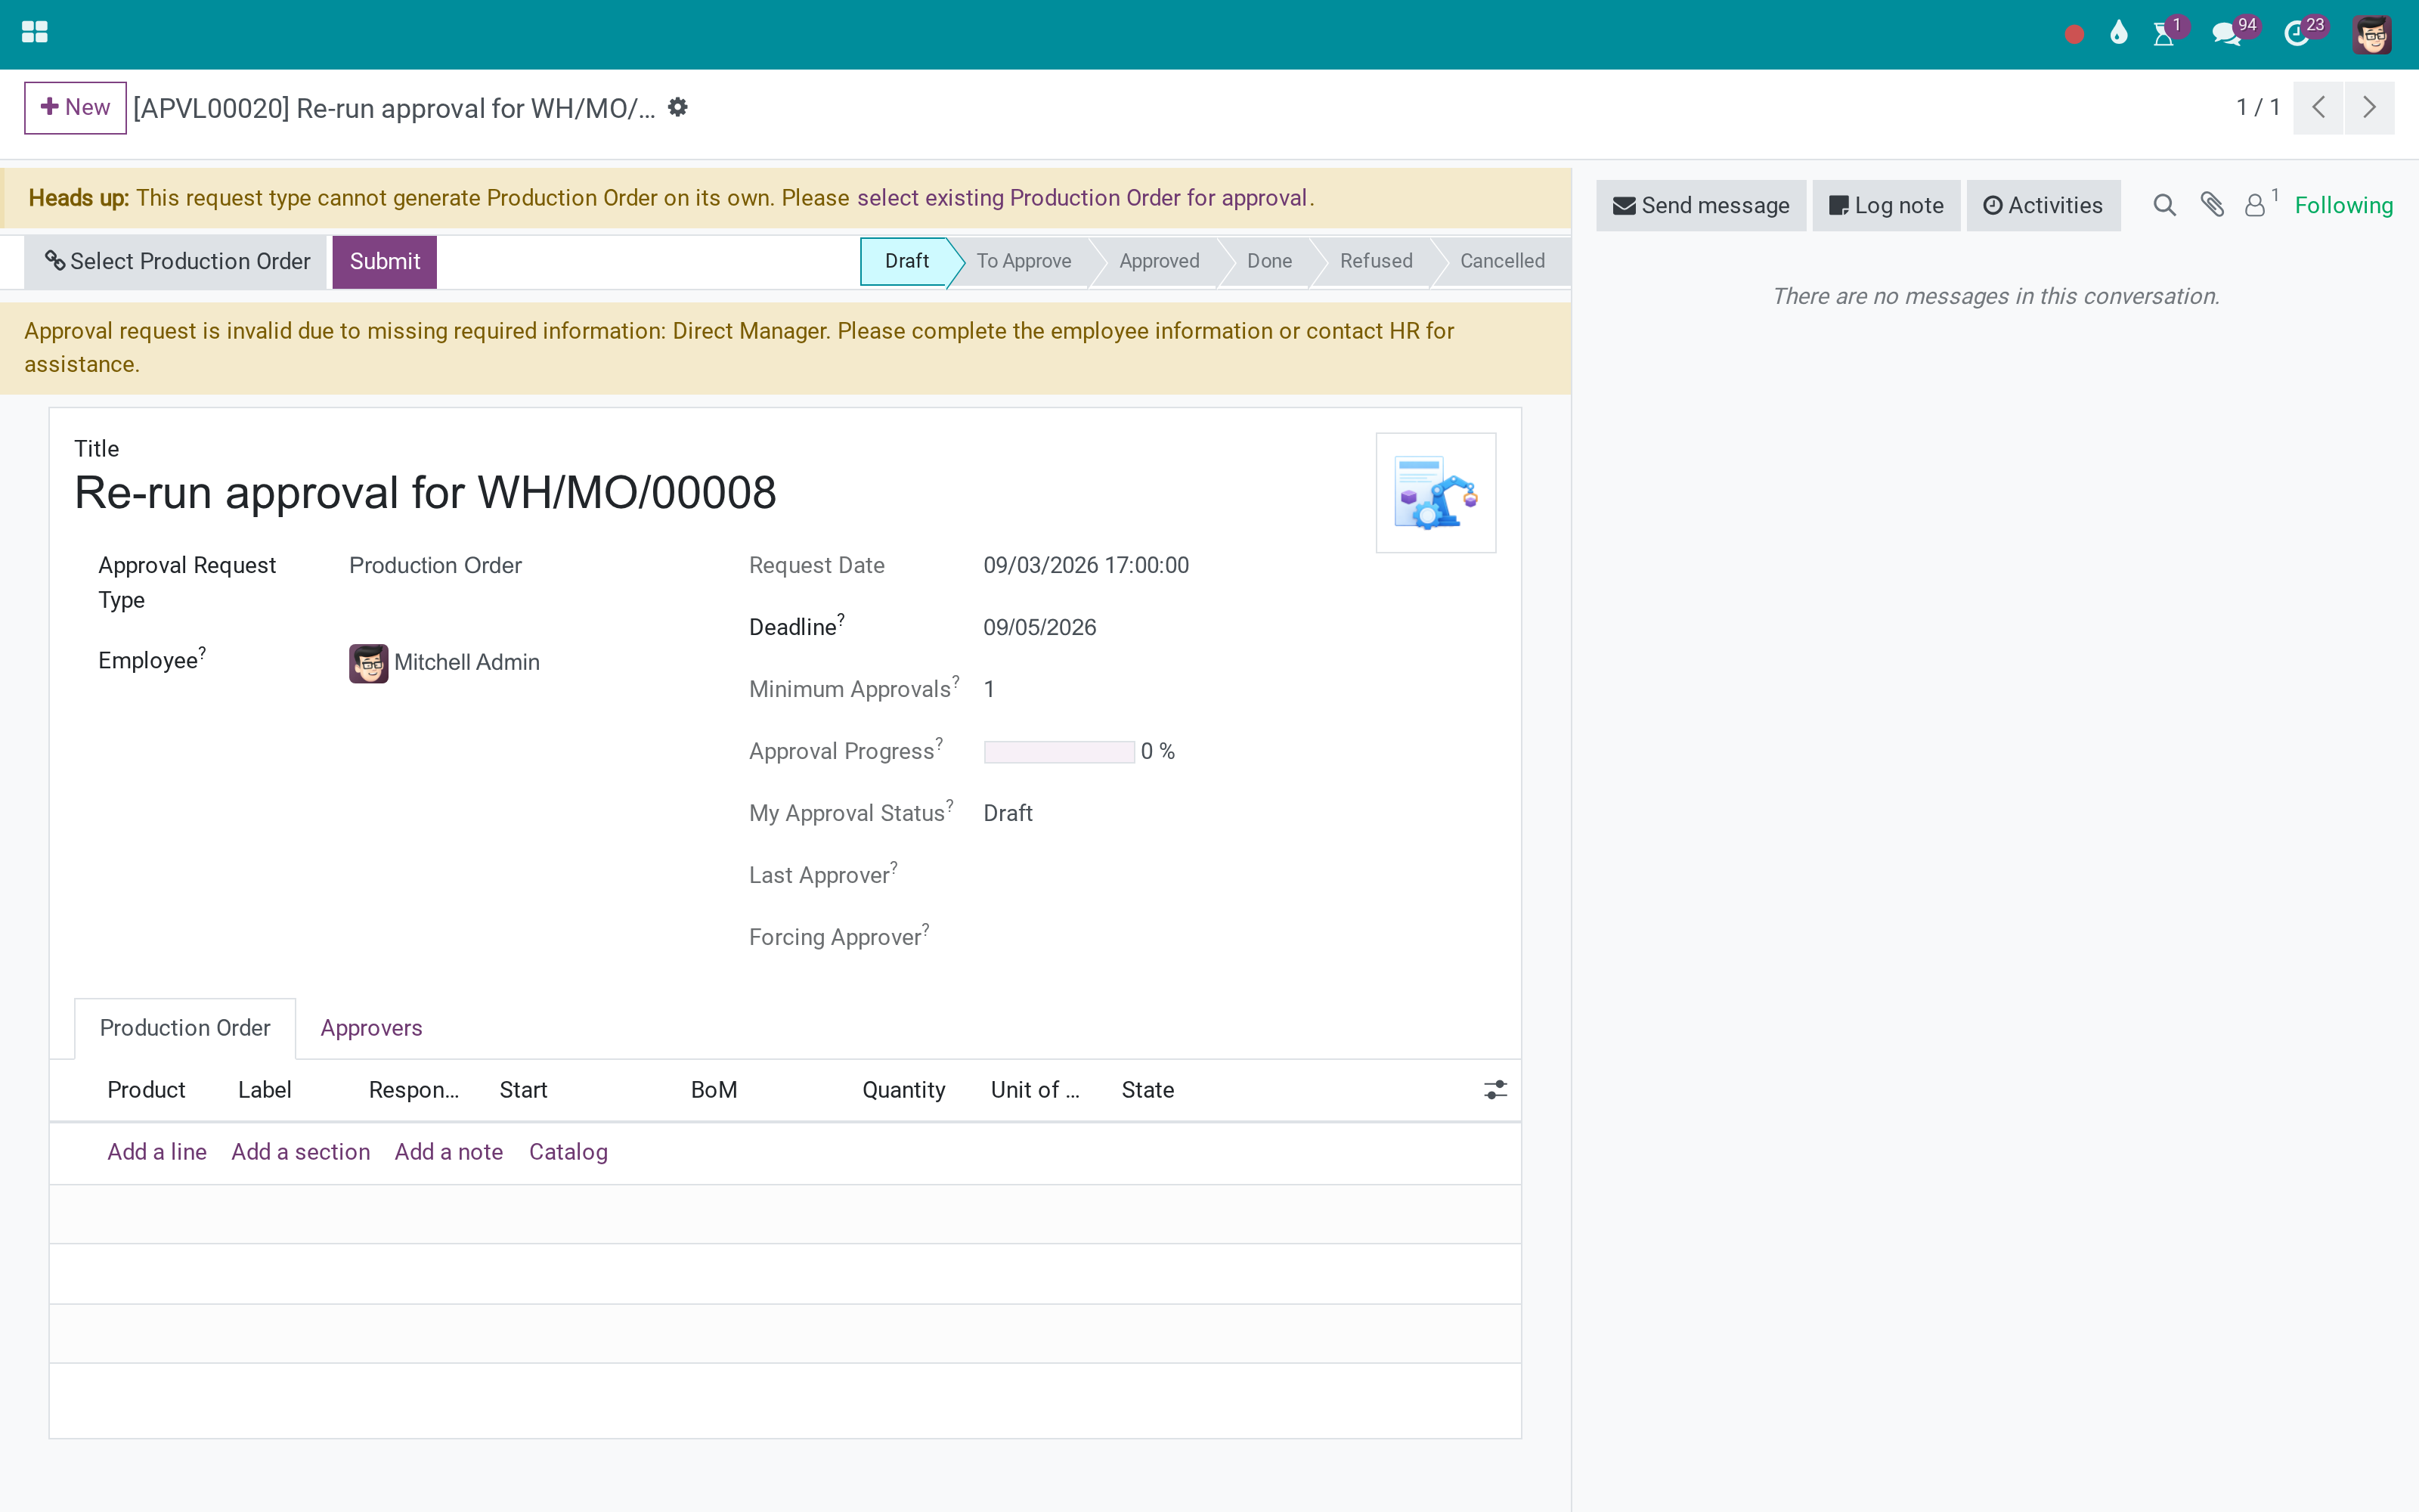Click My Approval Status value Draft
Screen dimensions: 2419x1512
(x=1008, y=814)
